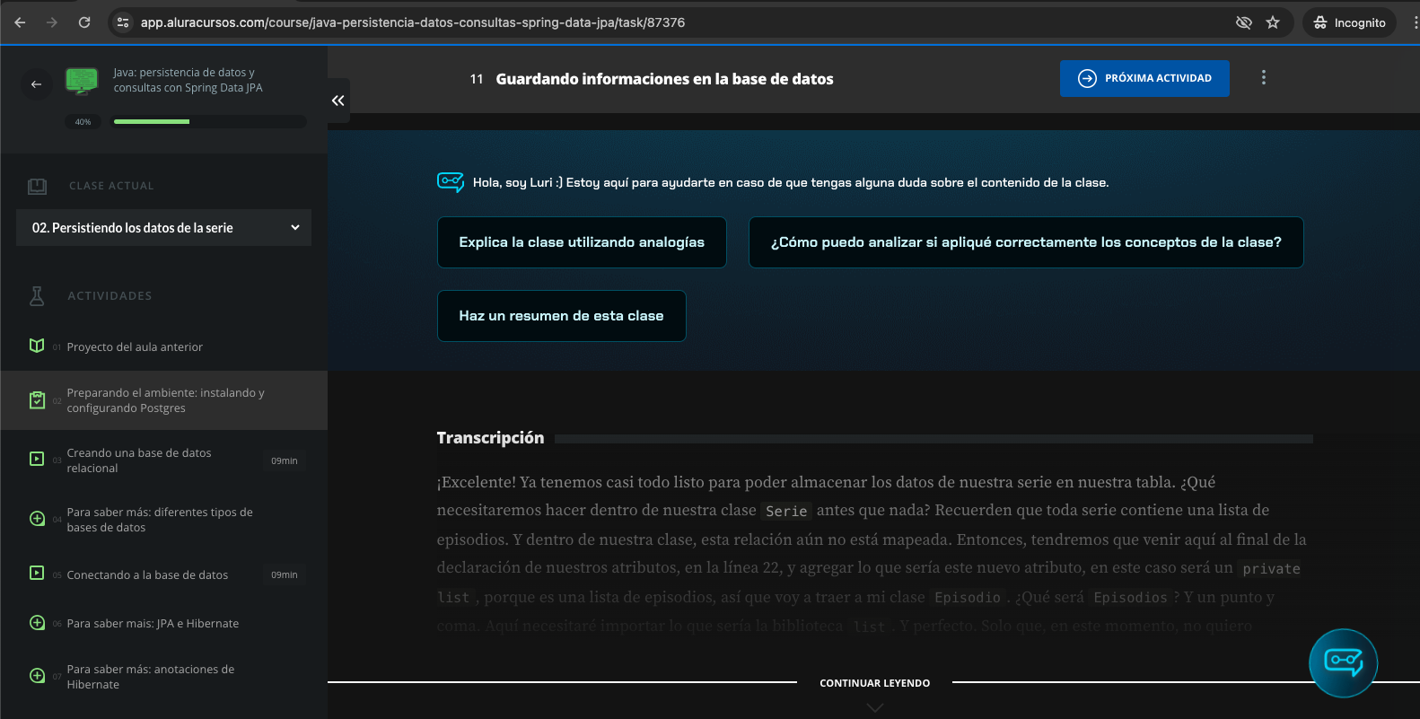Open the floating Luri chat button
This screenshot has width=1420, height=719.
pos(1343,663)
